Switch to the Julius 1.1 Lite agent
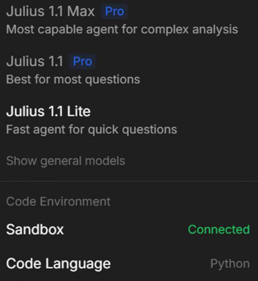 (x=48, y=112)
